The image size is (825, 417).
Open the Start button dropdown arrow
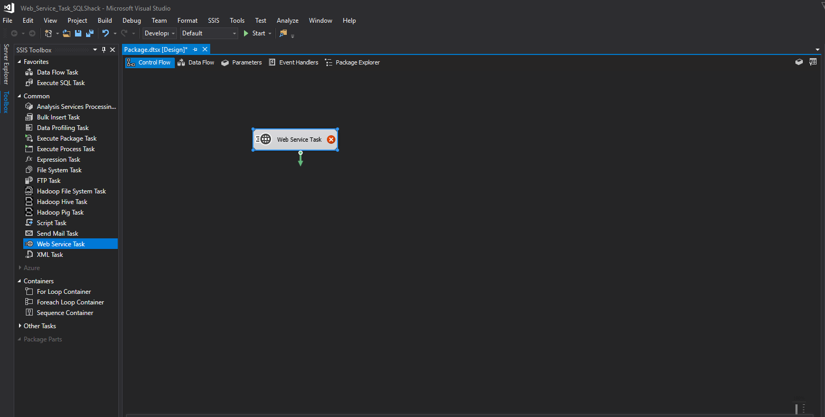point(270,33)
